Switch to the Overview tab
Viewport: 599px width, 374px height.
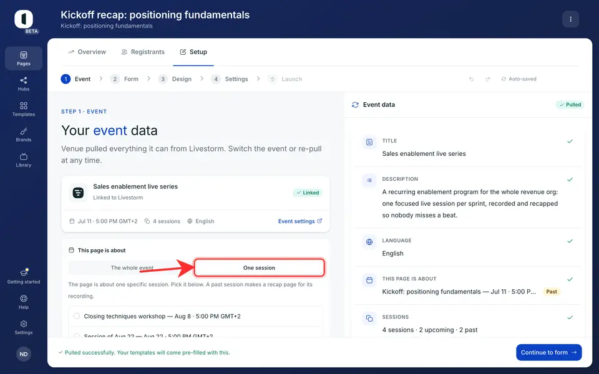tap(87, 52)
